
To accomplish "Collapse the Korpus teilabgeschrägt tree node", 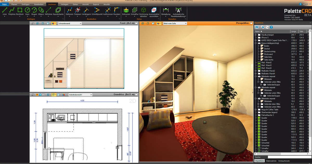I will [256, 43].
